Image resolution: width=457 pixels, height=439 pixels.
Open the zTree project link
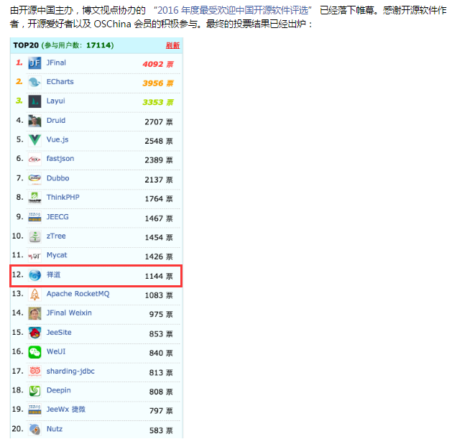tap(56, 236)
